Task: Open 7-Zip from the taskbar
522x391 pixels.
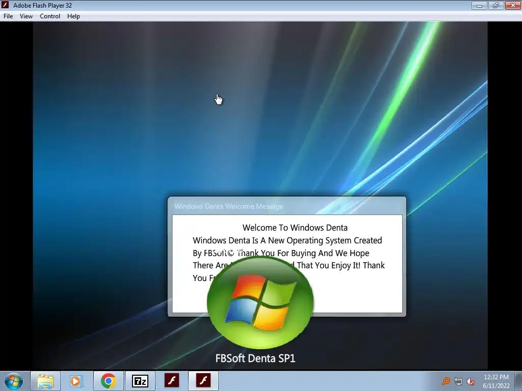Action: (x=140, y=381)
